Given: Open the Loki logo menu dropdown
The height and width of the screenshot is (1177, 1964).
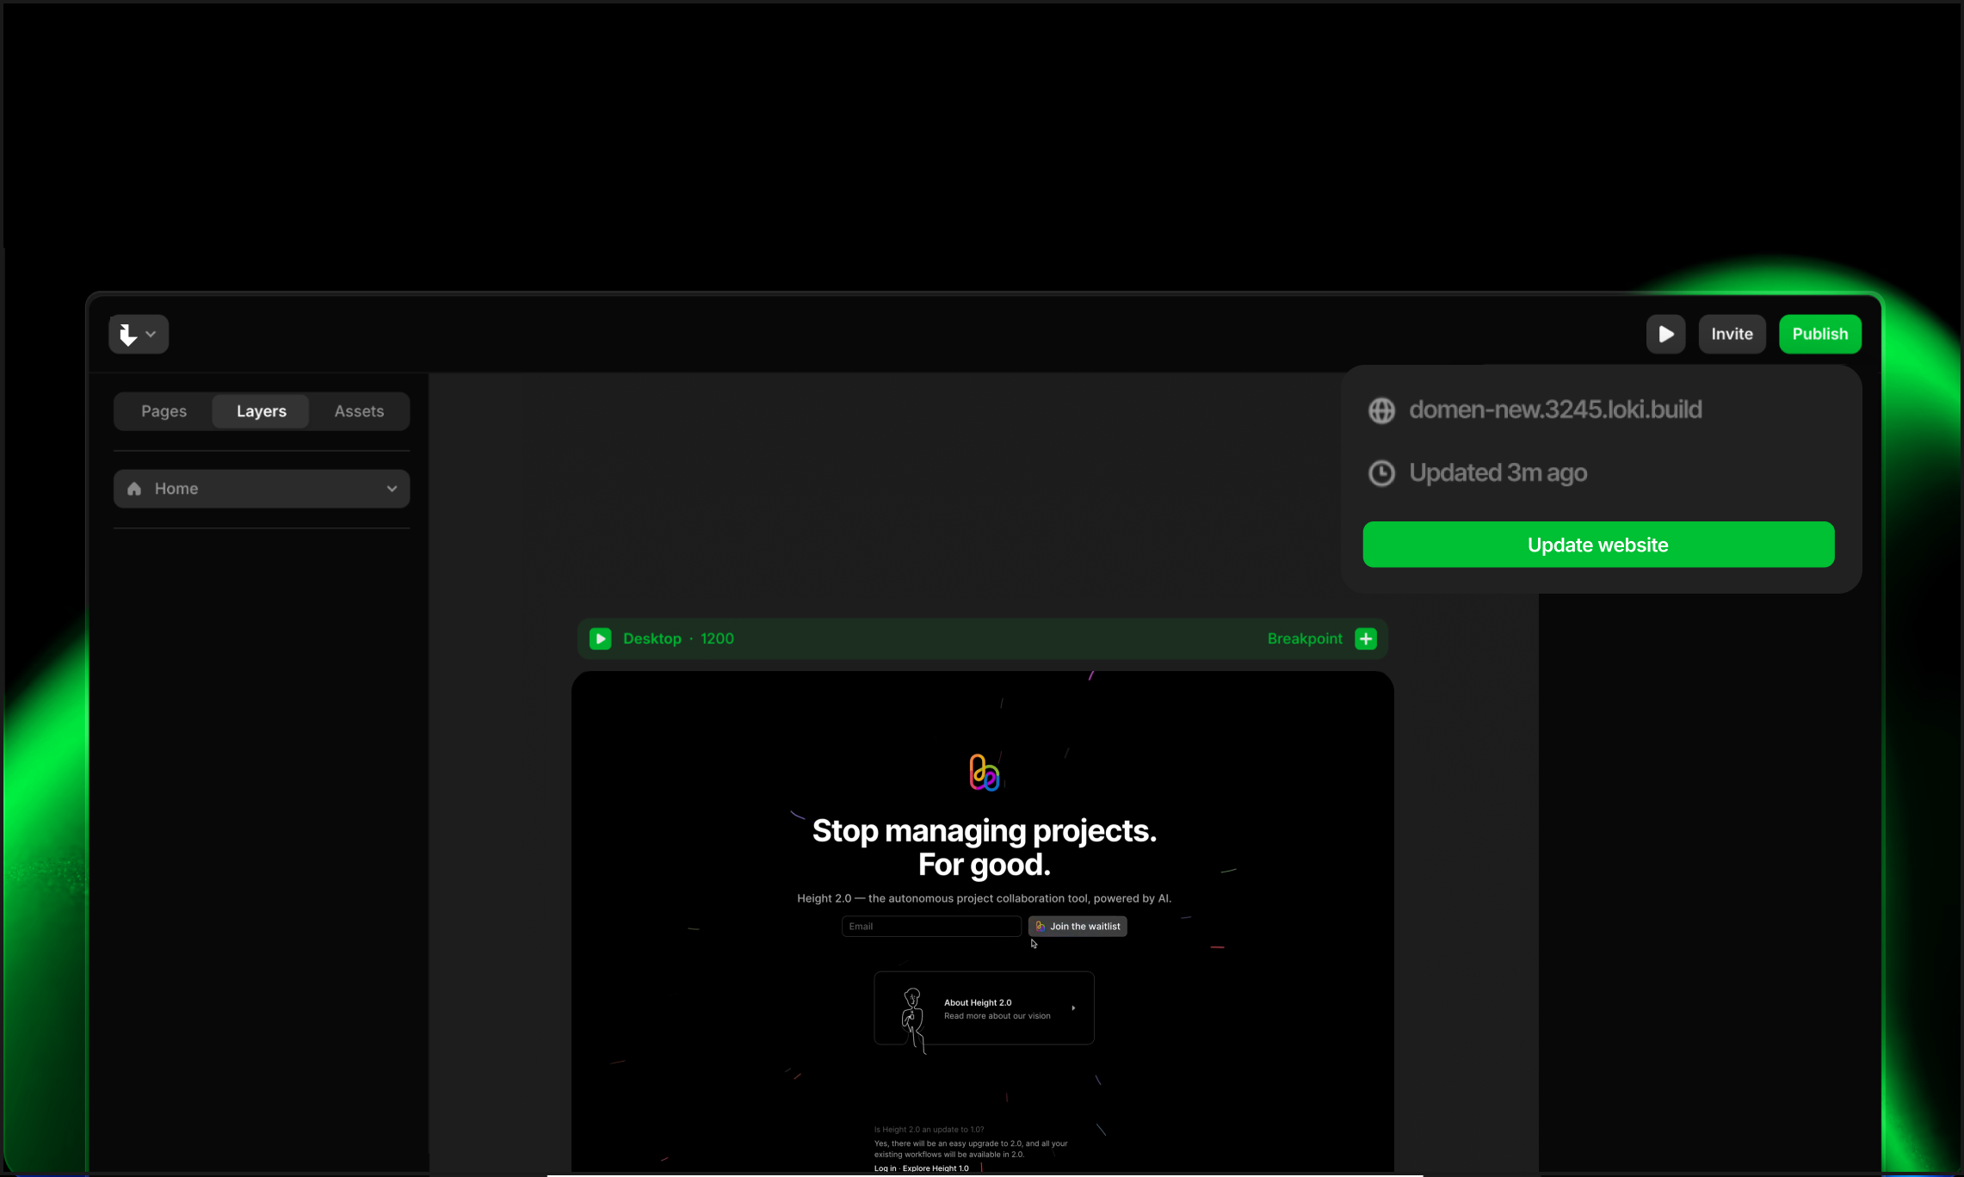Looking at the screenshot, I should [x=138, y=334].
